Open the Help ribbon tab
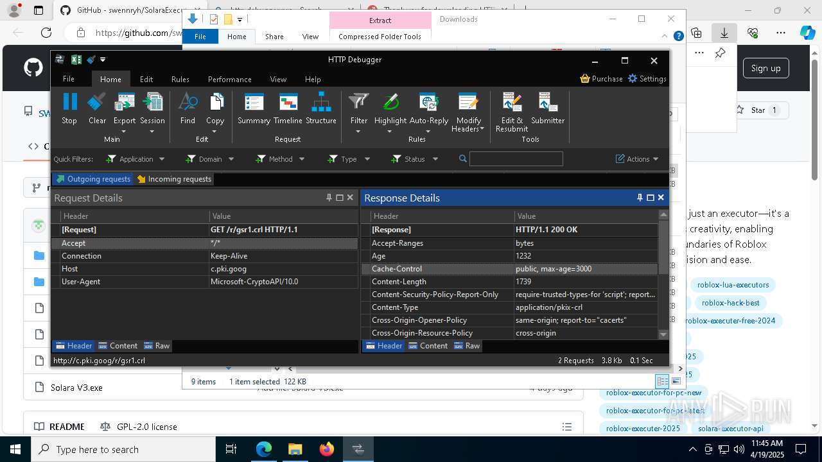The height and width of the screenshot is (462, 822). [x=313, y=79]
